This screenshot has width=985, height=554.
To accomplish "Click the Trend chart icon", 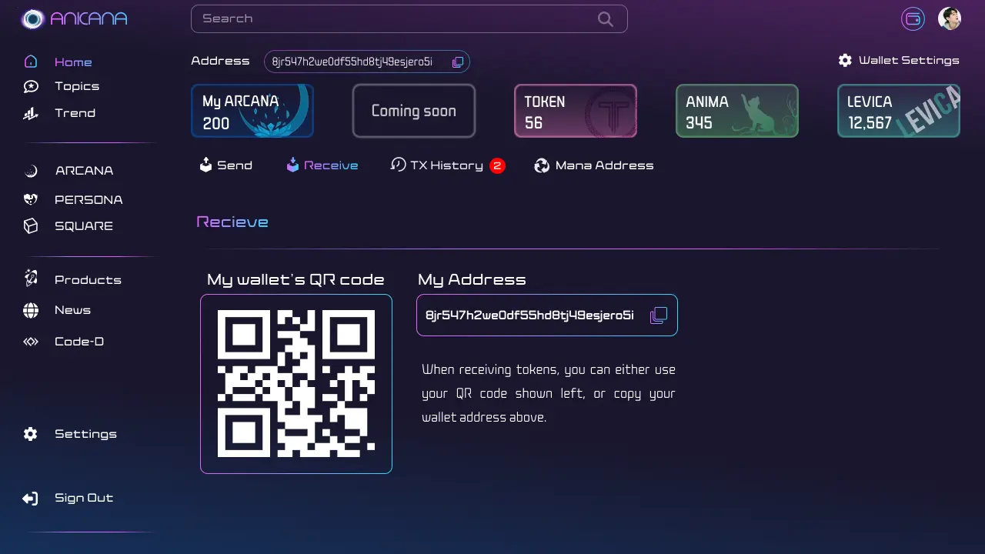I will [x=31, y=112].
